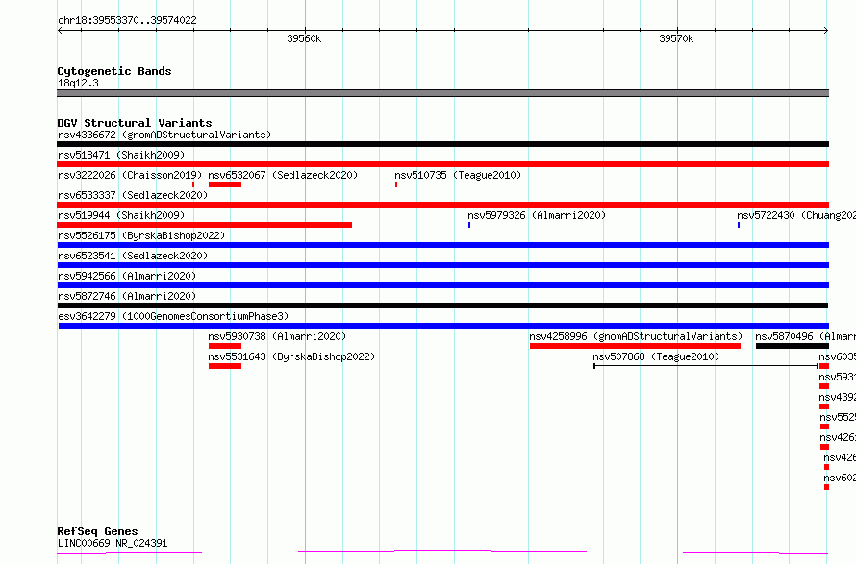Click the blue bar under nsv6523541 (Sedlazeck2020)
The width and height of the screenshot is (856, 564).
[442, 265]
